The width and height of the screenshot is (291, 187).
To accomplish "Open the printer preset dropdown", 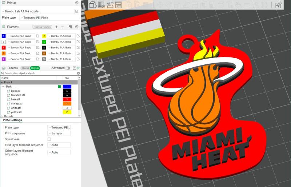I will click(38, 11).
